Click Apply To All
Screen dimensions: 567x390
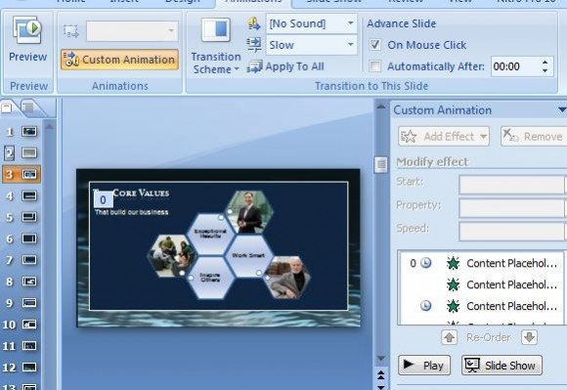285,66
